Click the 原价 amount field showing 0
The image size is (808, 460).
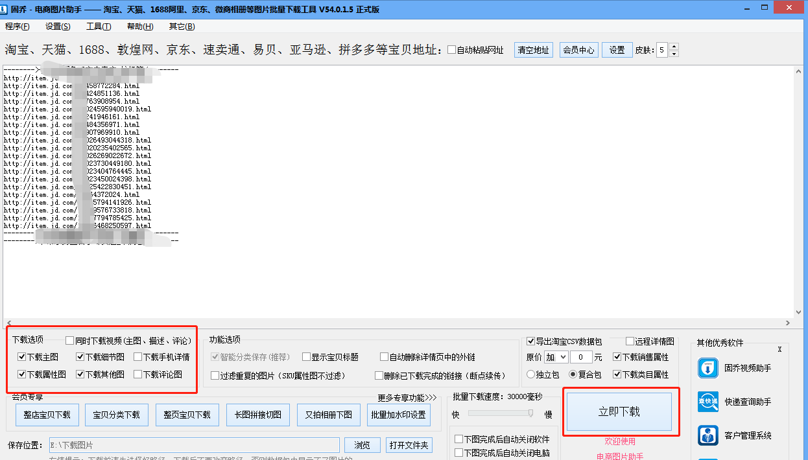pos(581,357)
